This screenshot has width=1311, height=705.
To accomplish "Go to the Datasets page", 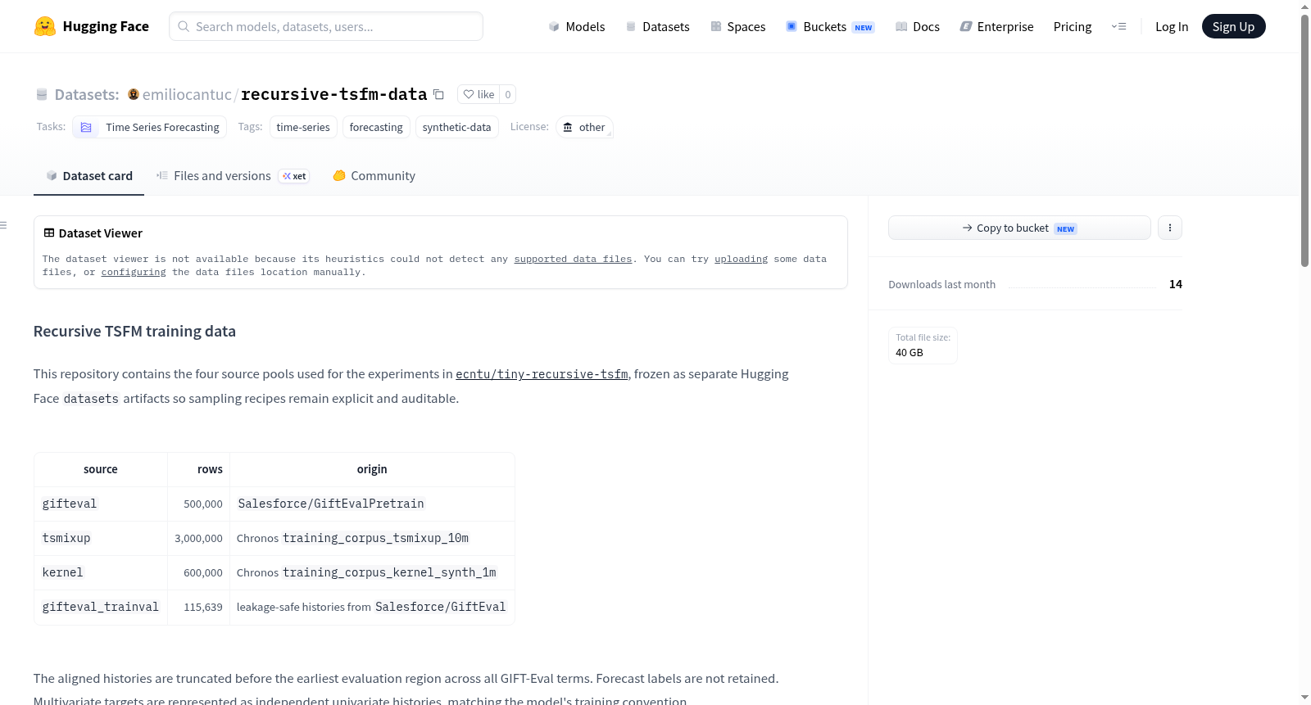I will pos(657,26).
